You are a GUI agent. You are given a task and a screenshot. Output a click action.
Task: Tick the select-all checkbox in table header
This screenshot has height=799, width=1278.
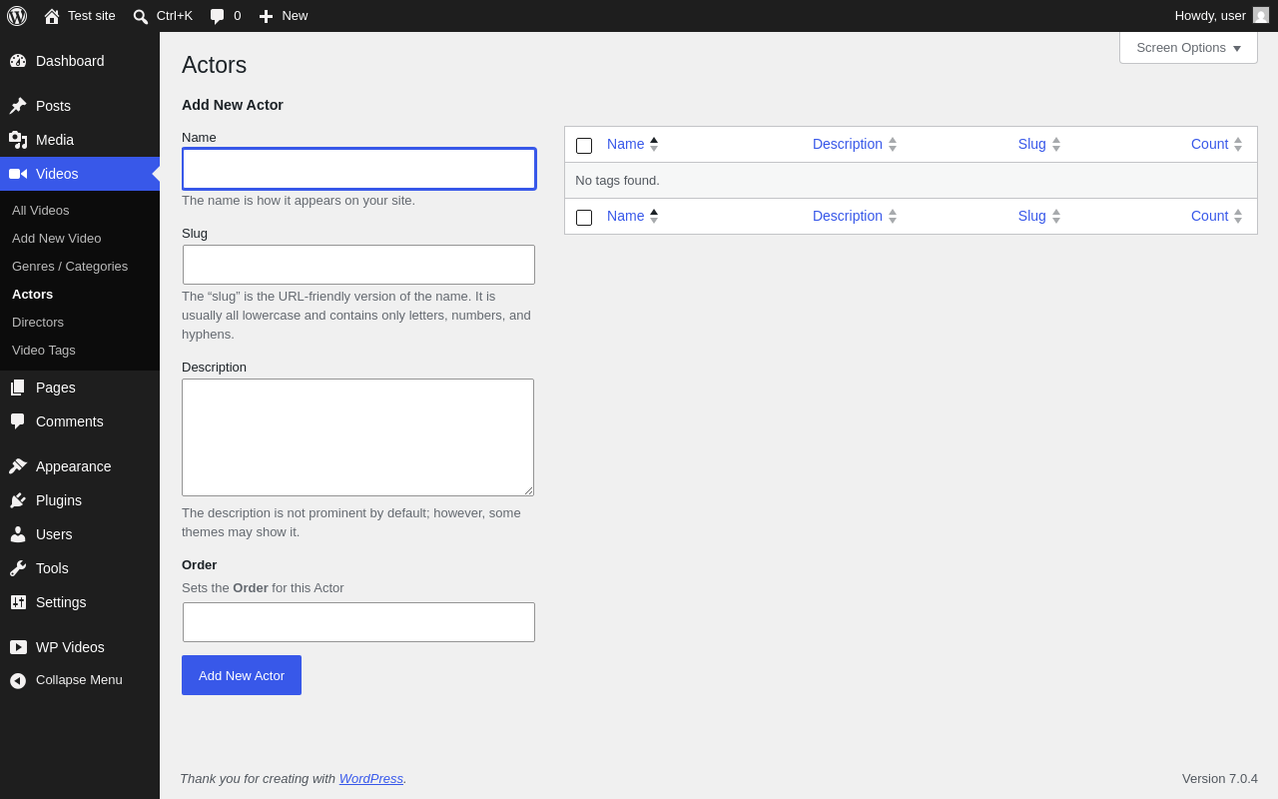tap(584, 146)
